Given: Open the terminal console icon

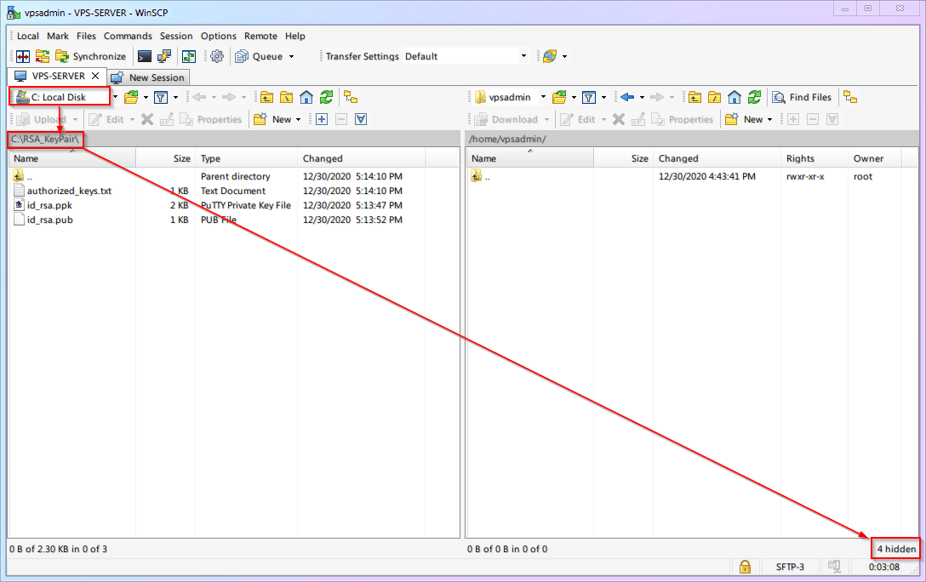Looking at the screenshot, I should (x=145, y=56).
